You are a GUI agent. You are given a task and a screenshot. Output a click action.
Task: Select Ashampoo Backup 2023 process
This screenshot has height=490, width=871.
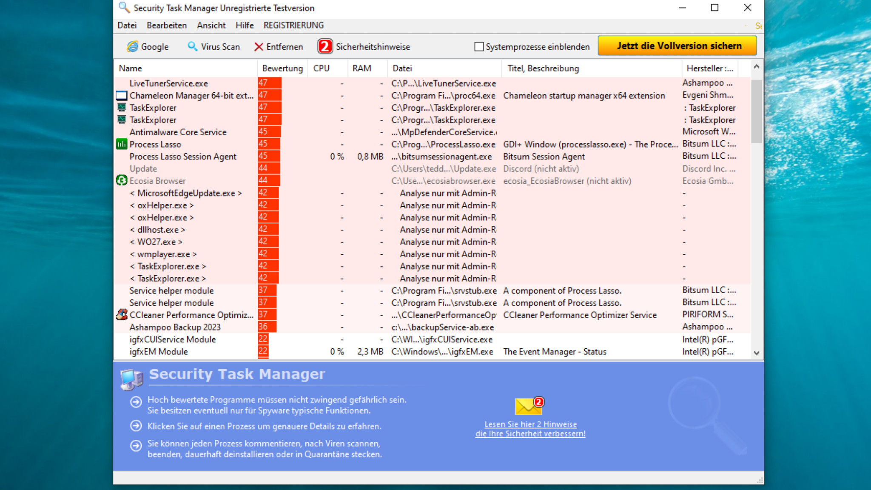(432, 328)
